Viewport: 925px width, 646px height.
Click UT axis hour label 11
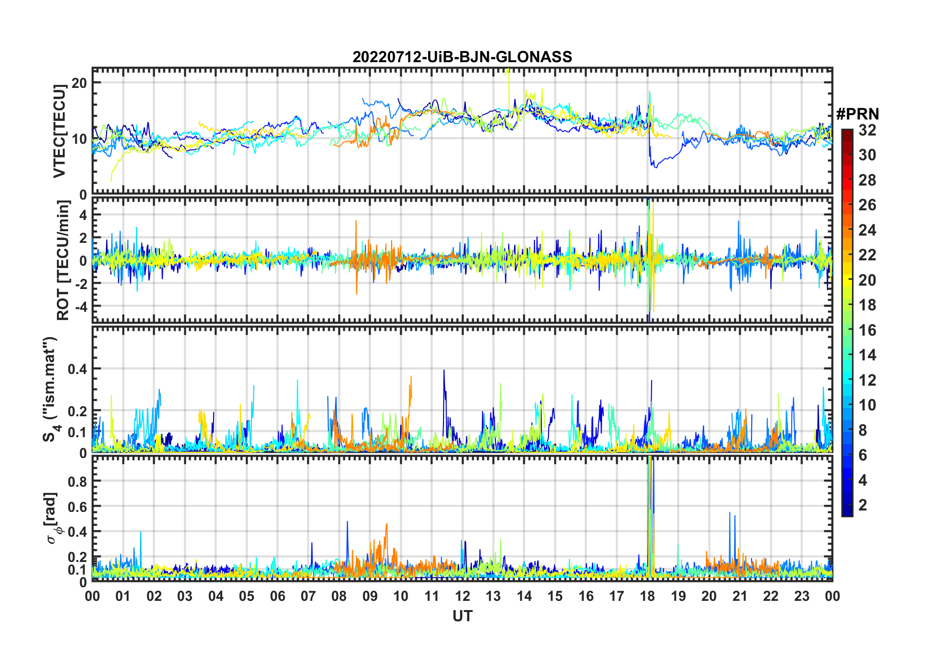point(432,596)
